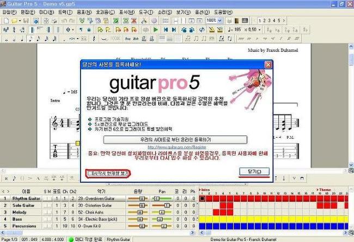Open the tempo multiplier x0.50 dropdown

(x=260, y=29)
